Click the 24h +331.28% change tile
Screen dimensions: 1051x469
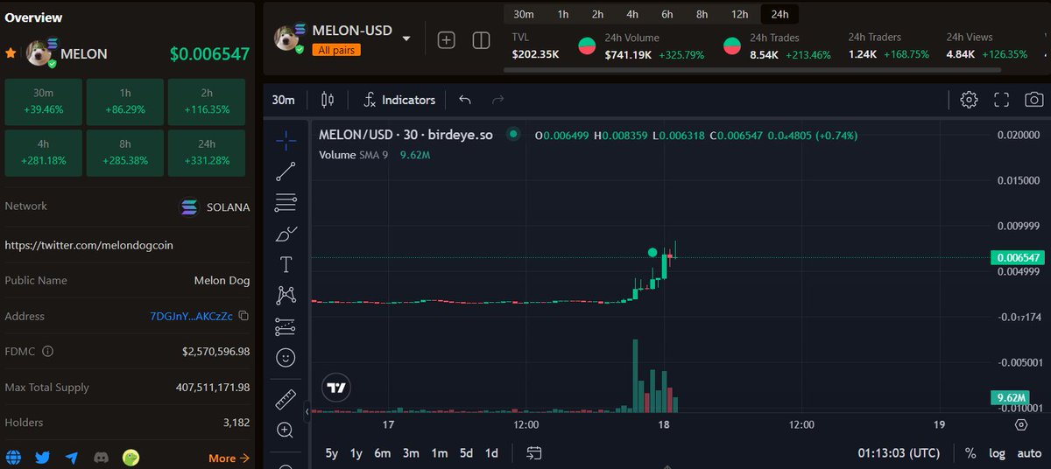pyautogui.click(x=207, y=152)
